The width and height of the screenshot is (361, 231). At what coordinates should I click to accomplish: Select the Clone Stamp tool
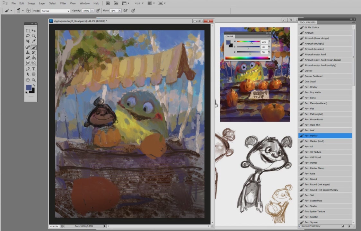pos(28,52)
